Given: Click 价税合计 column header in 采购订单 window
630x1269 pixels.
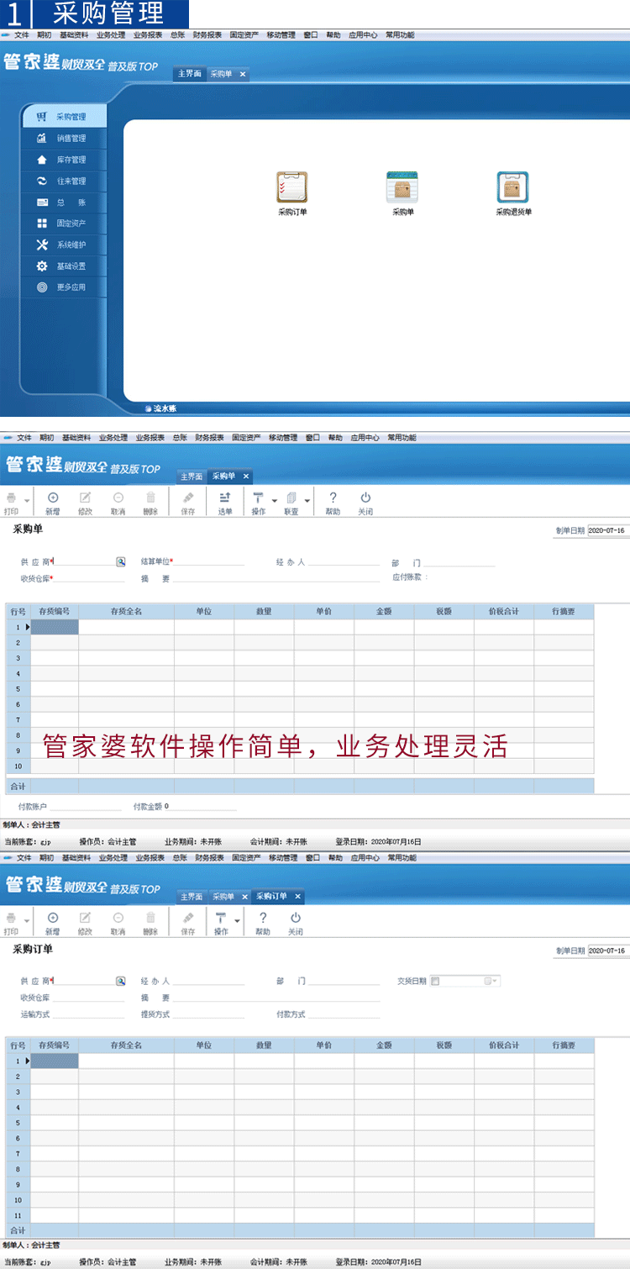Looking at the screenshot, I should [504, 1045].
